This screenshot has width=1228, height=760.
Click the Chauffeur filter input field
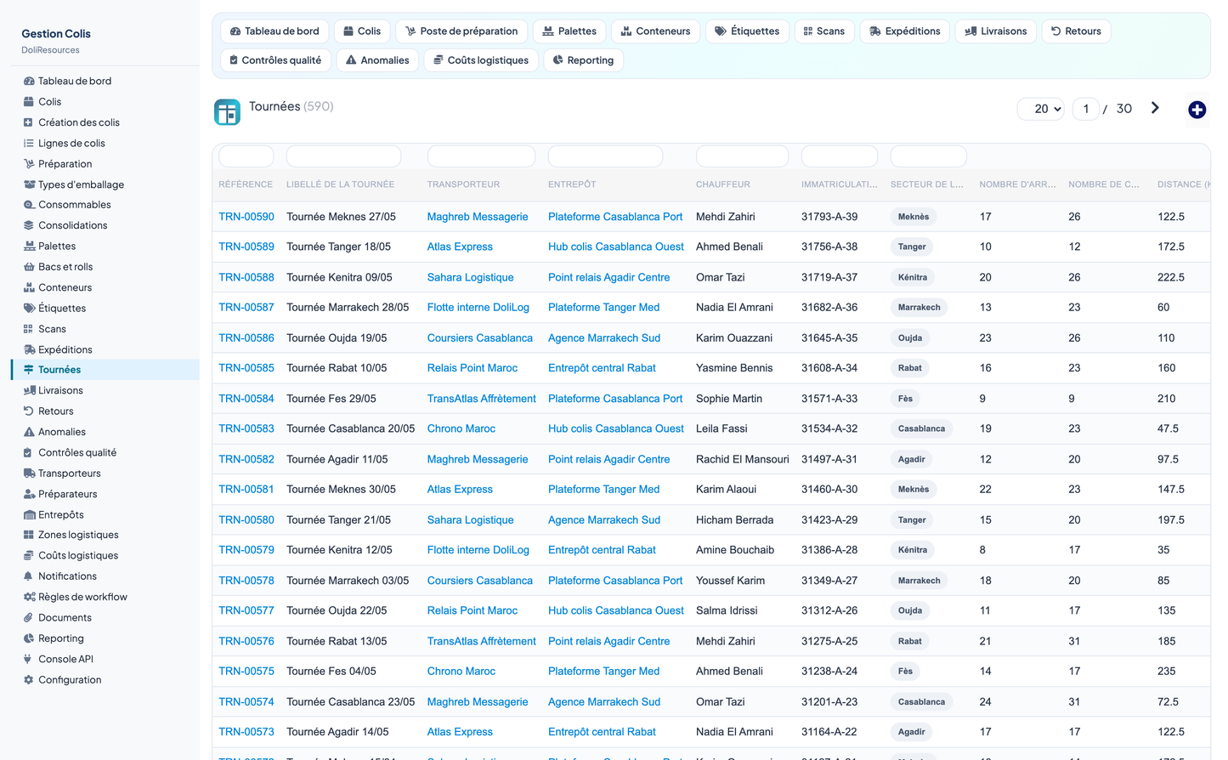point(742,156)
